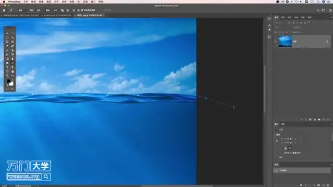The height and width of the screenshot is (187, 333).
Task: Toggle lock transparent pixels
Action: point(280,32)
